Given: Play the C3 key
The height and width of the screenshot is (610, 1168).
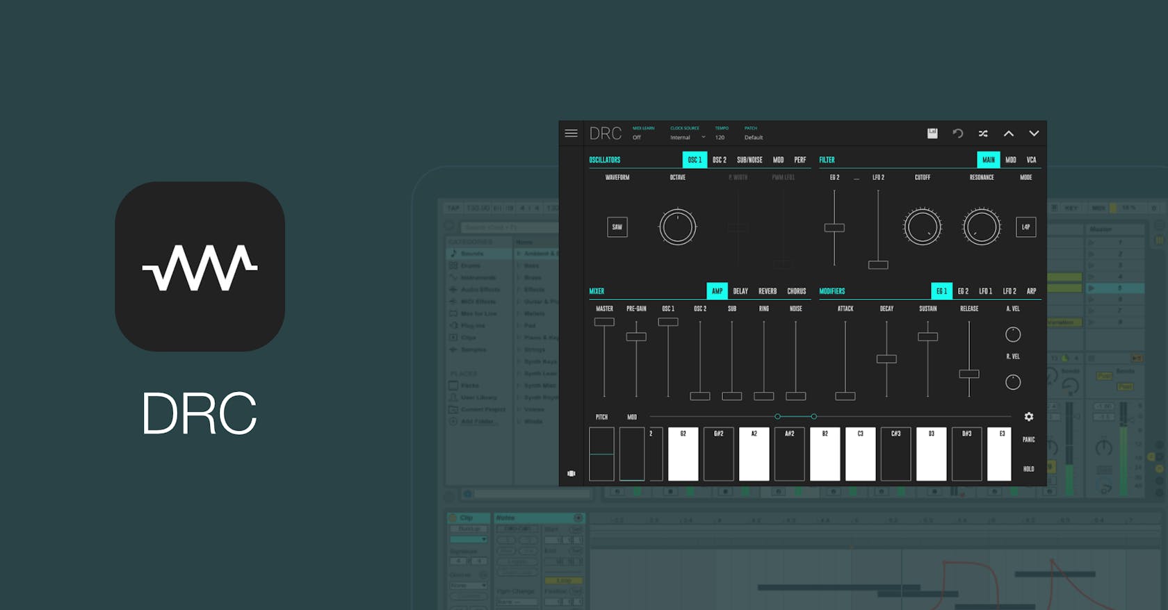Looking at the screenshot, I should [861, 454].
